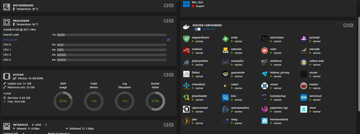The height and width of the screenshot is (134, 360).
Task: Open the radarr container icon
Action: point(225,86)
